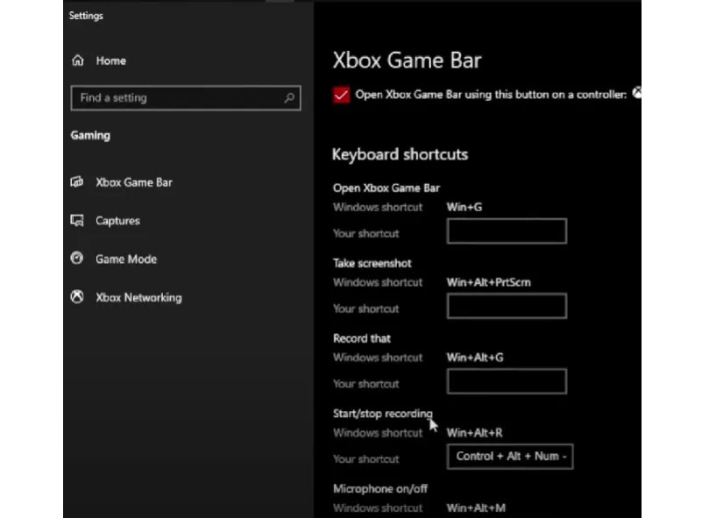Click the Home house icon
This screenshot has height=518, width=702.
point(75,60)
